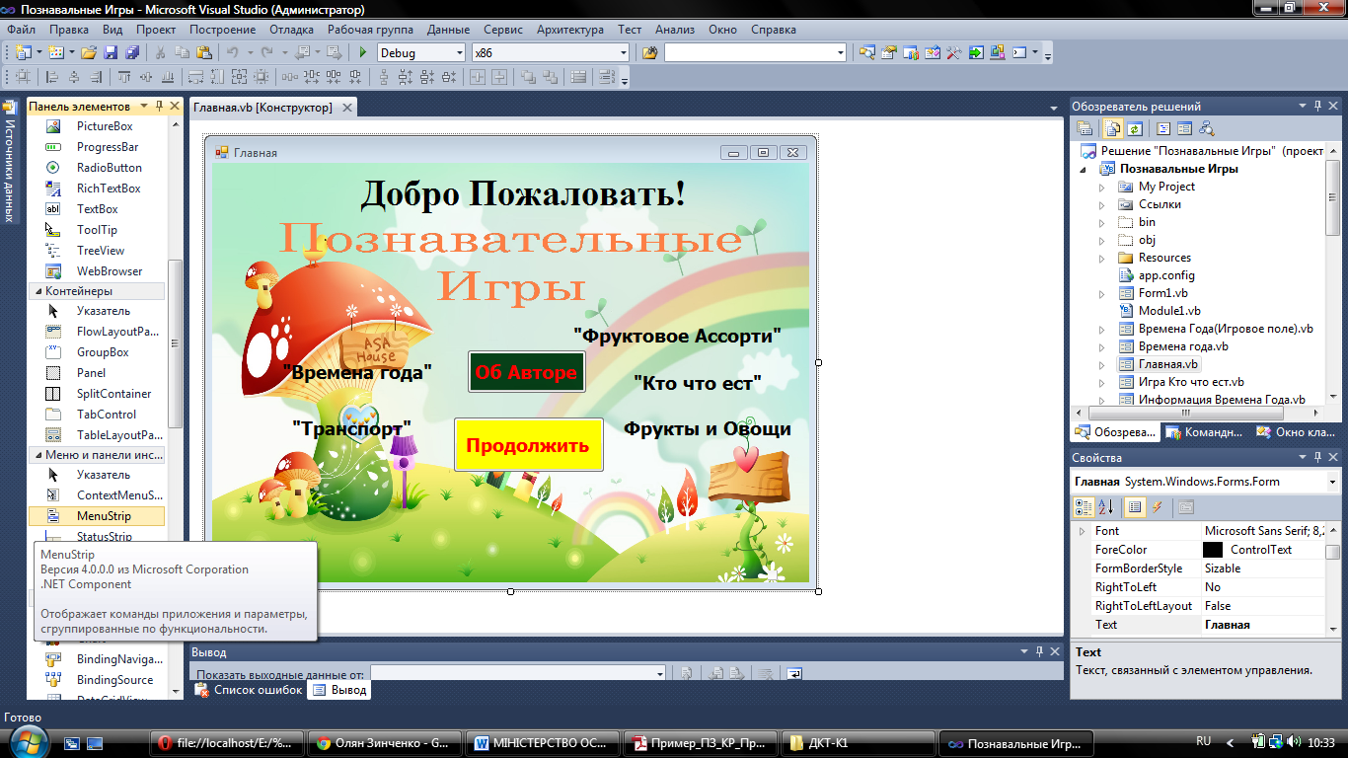This screenshot has width=1348, height=758.
Task: Click Tab Order in the layout toolbar
Action: (x=606, y=76)
